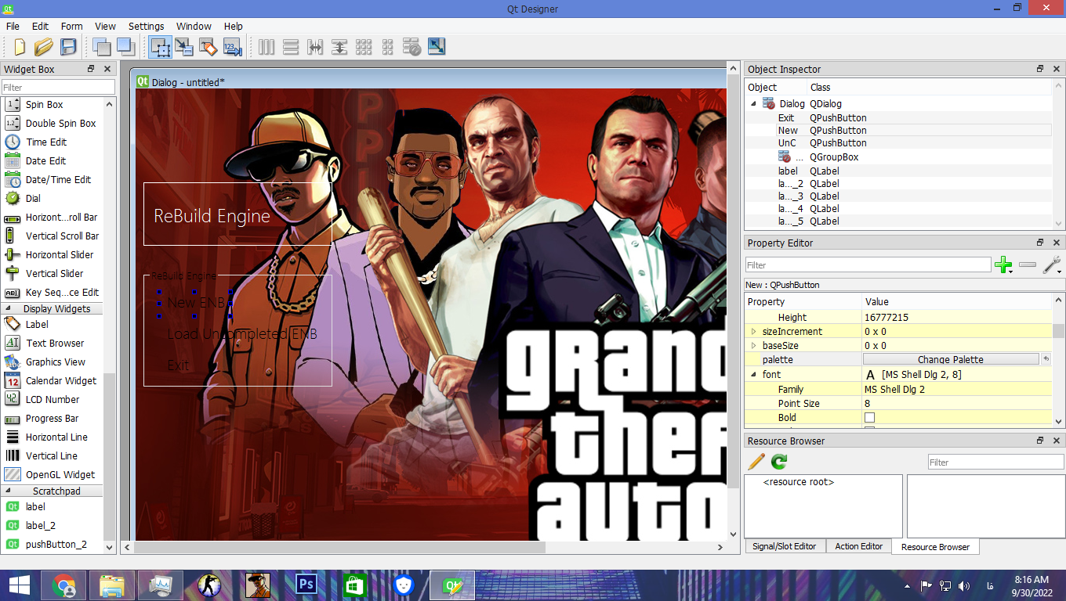Activate Edit Widgets mode icon

click(x=160, y=47)
